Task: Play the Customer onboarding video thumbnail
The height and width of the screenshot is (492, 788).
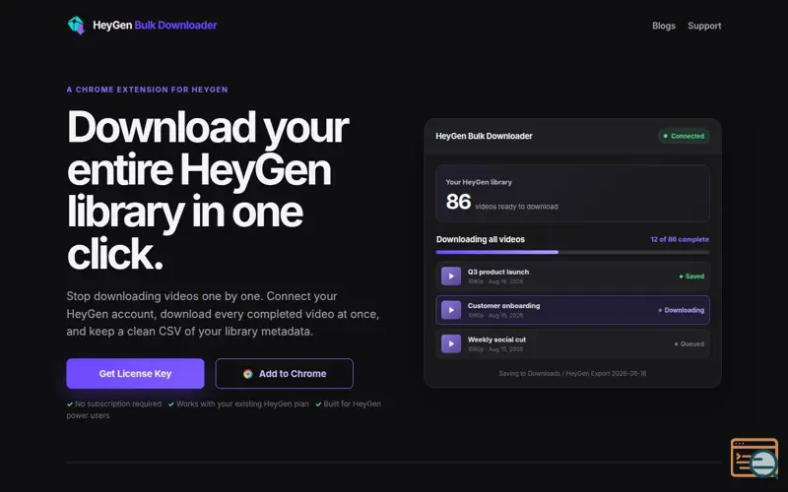Action: click(451, 310)
